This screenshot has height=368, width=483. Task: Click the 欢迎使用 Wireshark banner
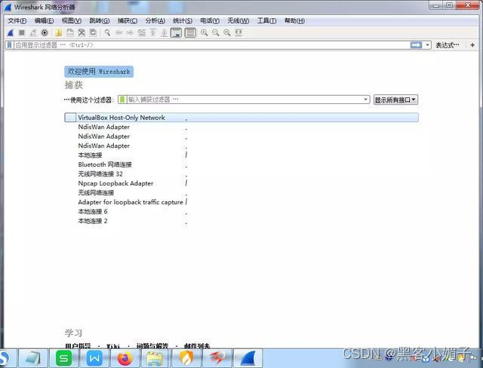[x=99, y=72]
